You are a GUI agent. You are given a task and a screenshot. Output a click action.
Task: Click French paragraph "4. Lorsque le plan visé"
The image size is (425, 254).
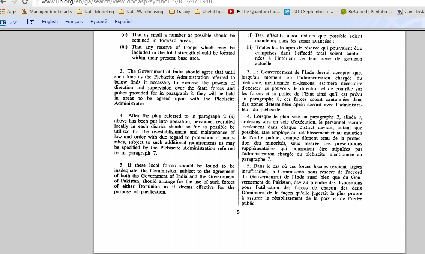(x=302, y=138)
